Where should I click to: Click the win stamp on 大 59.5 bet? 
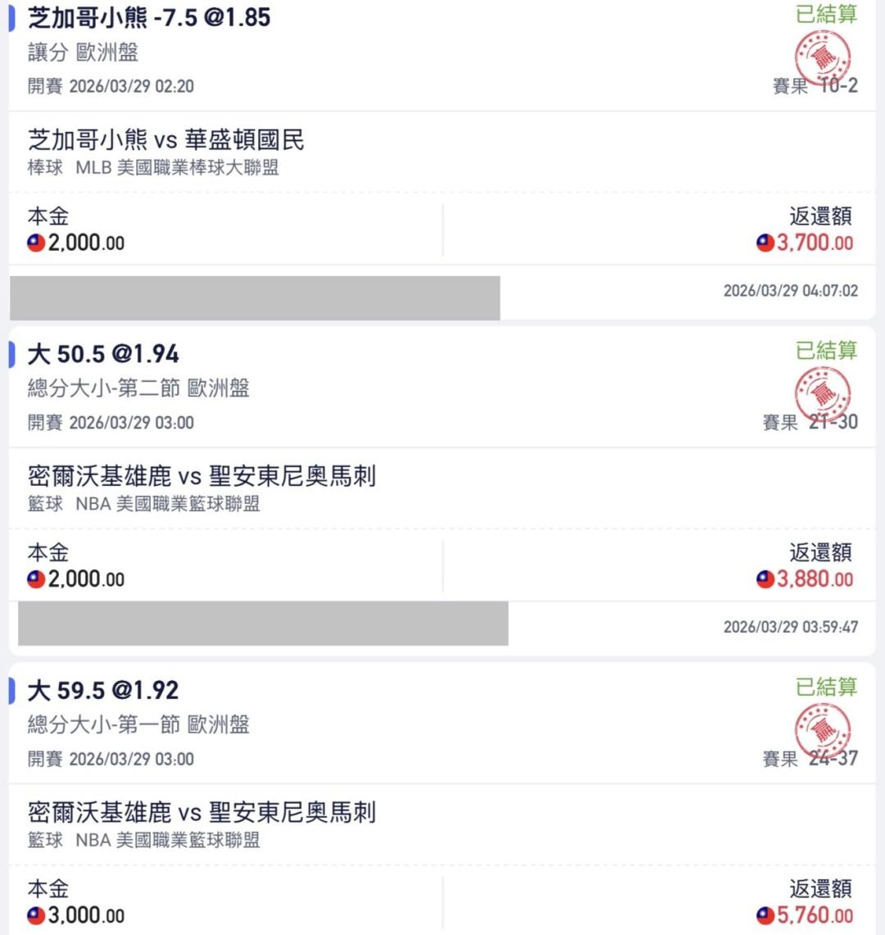[822, 731]
